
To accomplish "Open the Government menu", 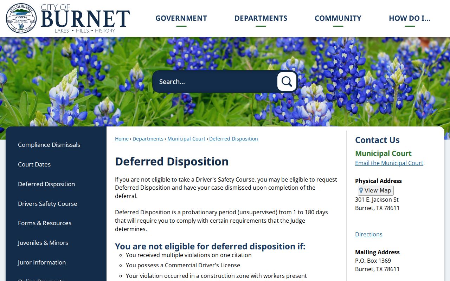I will (181, 18).
